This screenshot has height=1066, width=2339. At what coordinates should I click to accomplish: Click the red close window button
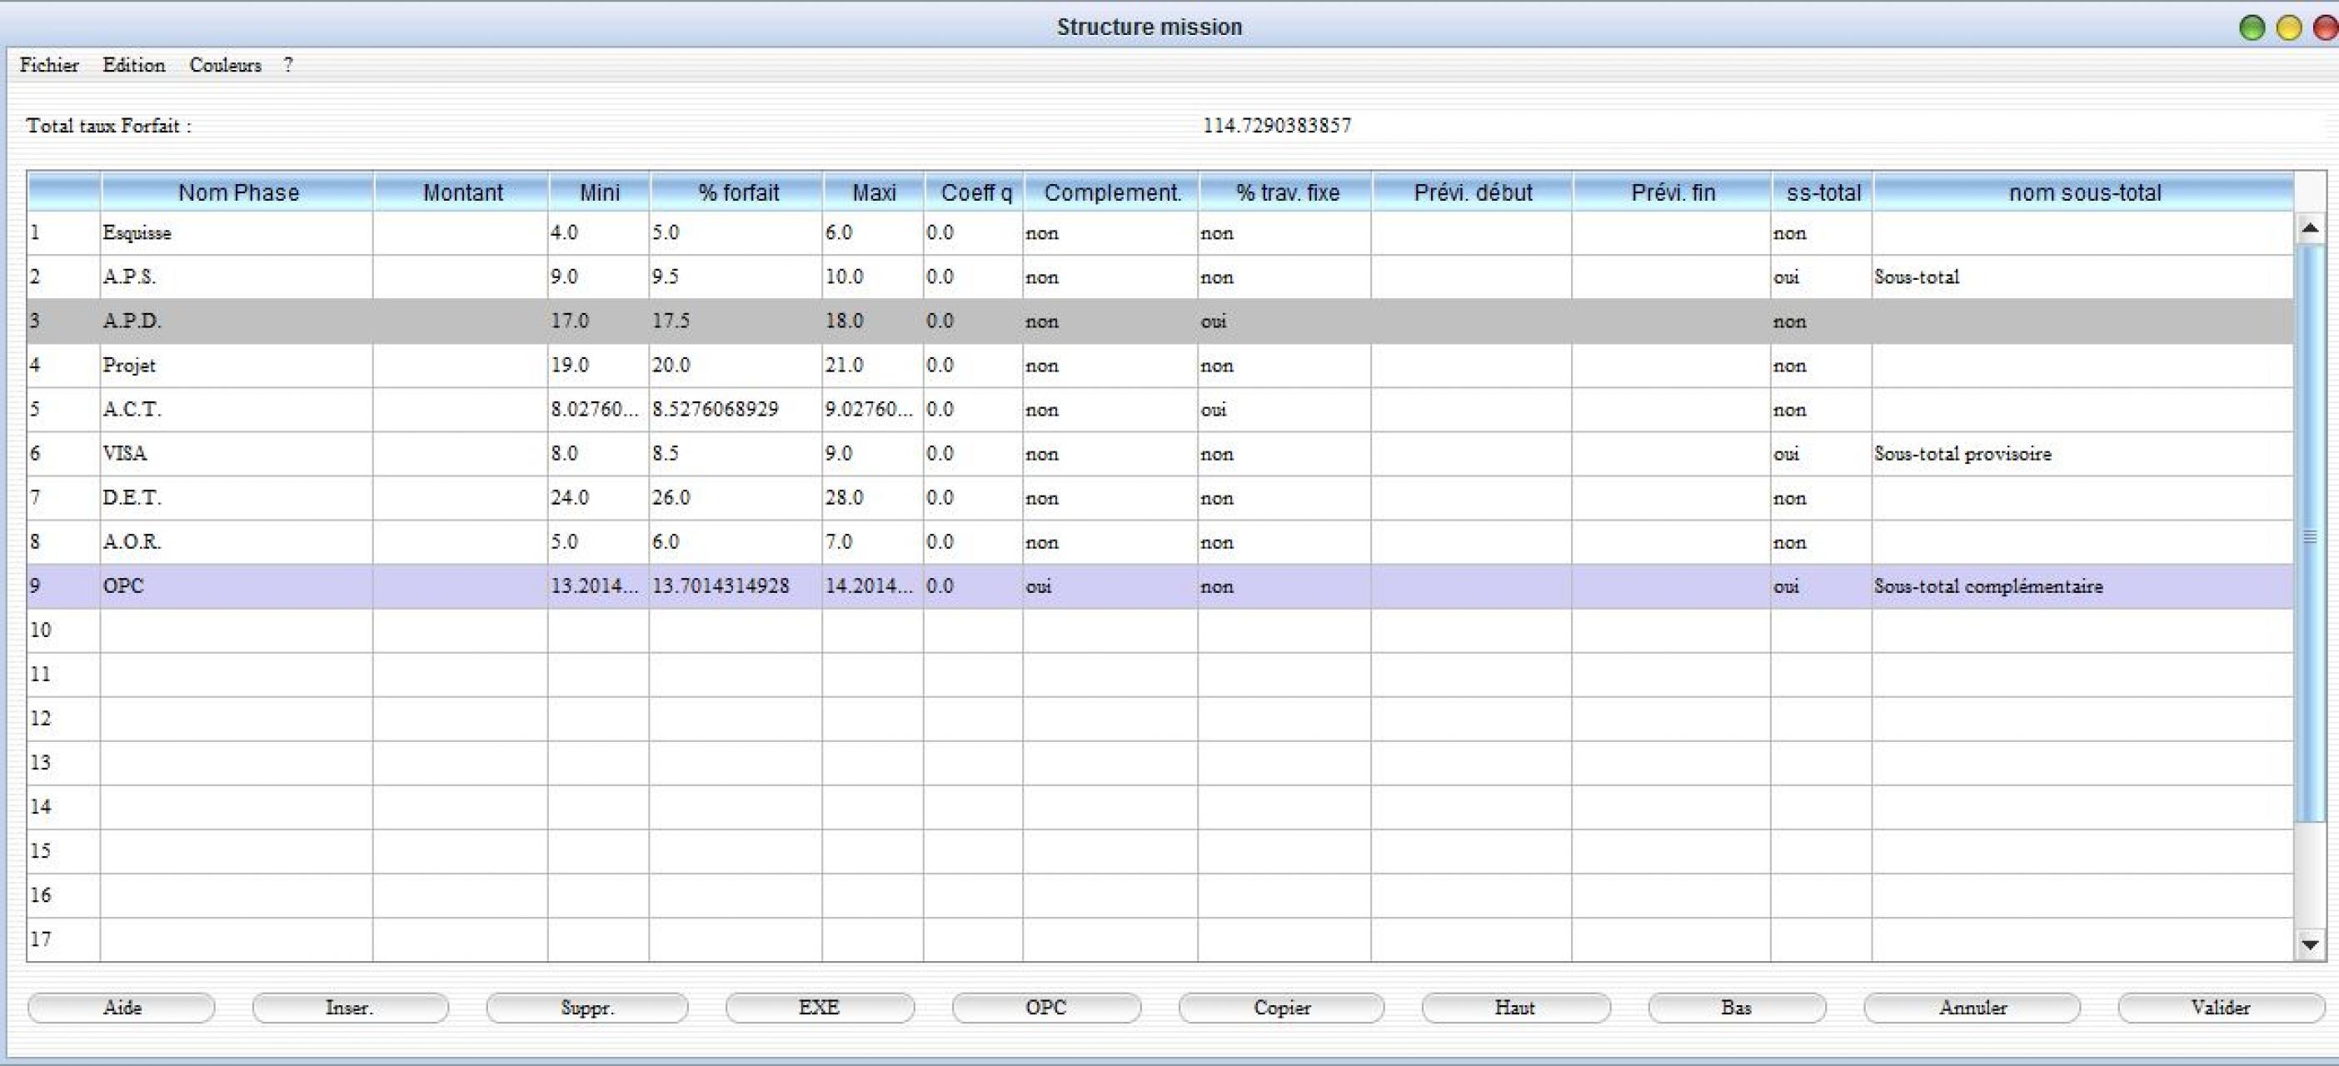click(2326, 28)
